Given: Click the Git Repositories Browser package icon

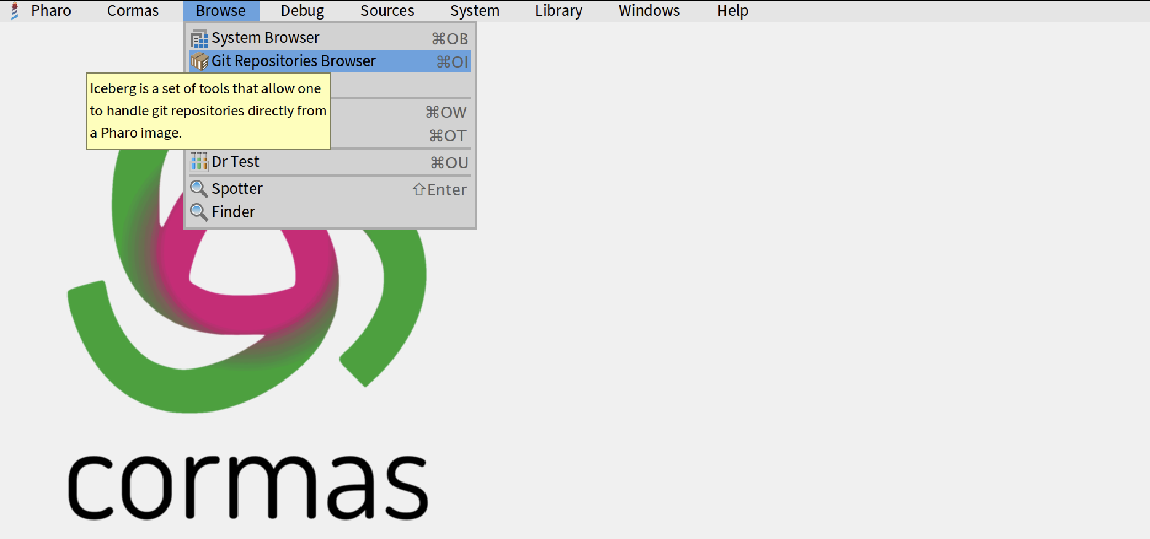Looking at the screenshot, I should (199, 61).
